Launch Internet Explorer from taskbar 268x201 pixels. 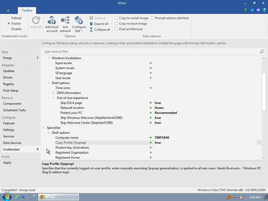tap(17, 197)
